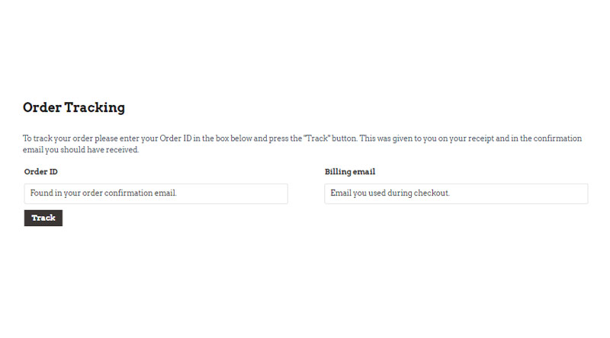Screen dimensions: 610x338
Task: Click the word "confirmation" in the instruction paragraph
Action: pos(557,139)
